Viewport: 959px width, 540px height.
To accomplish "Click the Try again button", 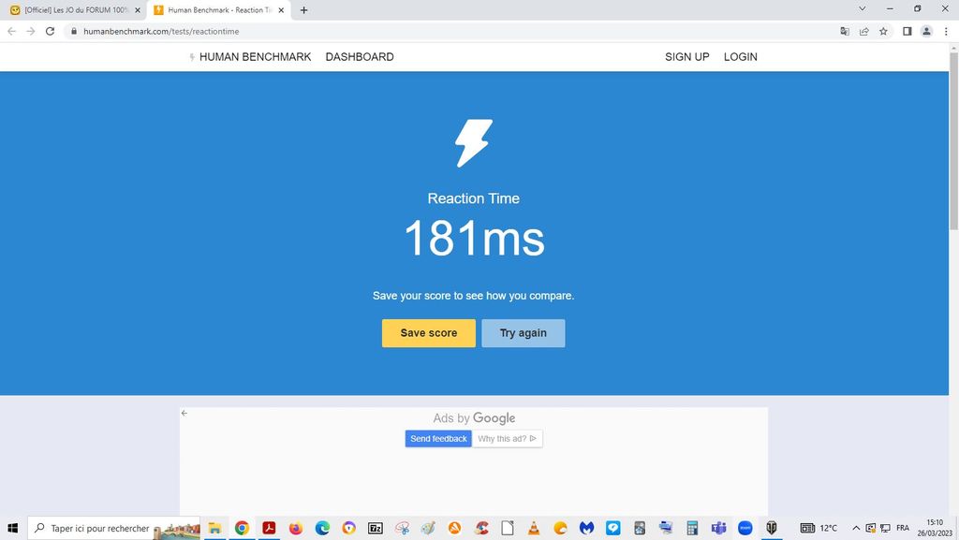I will tap(523, 333).
